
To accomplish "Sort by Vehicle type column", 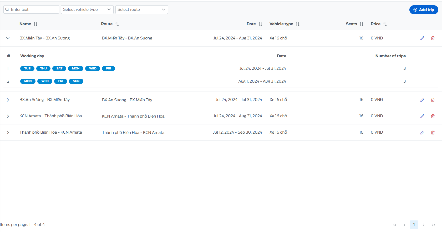I will coord(298,24).
